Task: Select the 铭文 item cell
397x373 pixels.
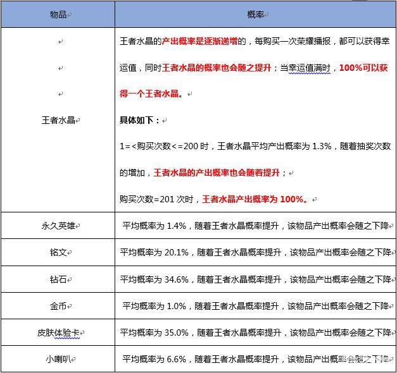Action: (x=58, y=252)
